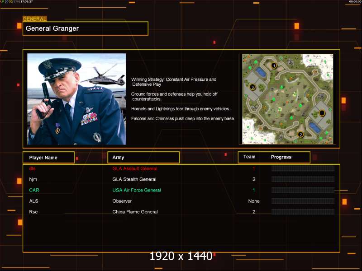This screenshot has width=362, height=271.
Task: Click the General Granger name field
Action: [86, 28]
